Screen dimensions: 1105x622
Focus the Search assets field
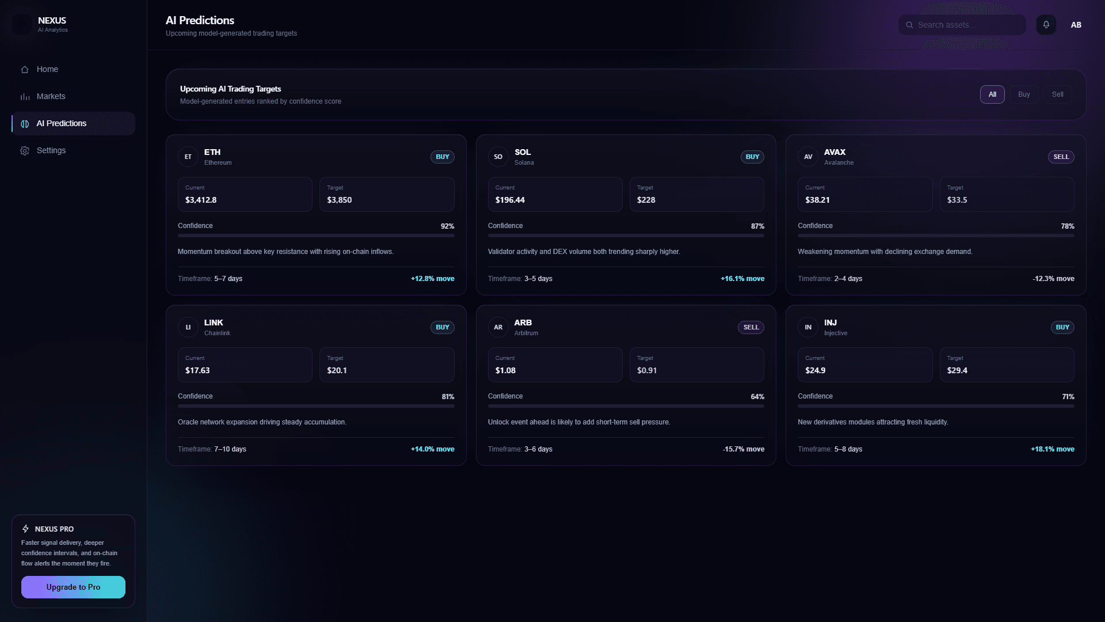click(962, 25)
